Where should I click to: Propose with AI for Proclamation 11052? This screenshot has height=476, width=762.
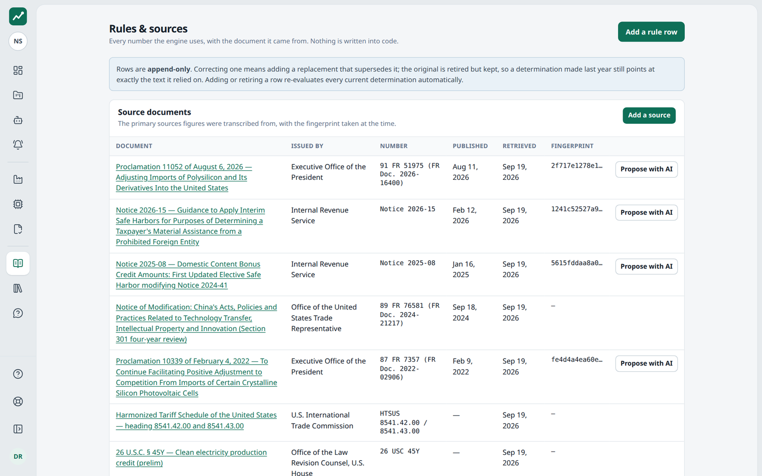[x=647, y=169]
